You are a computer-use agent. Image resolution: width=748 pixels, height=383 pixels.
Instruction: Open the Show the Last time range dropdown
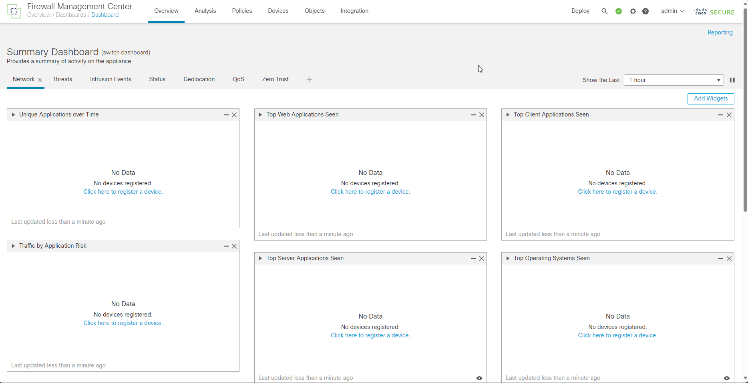pos(674,80)
